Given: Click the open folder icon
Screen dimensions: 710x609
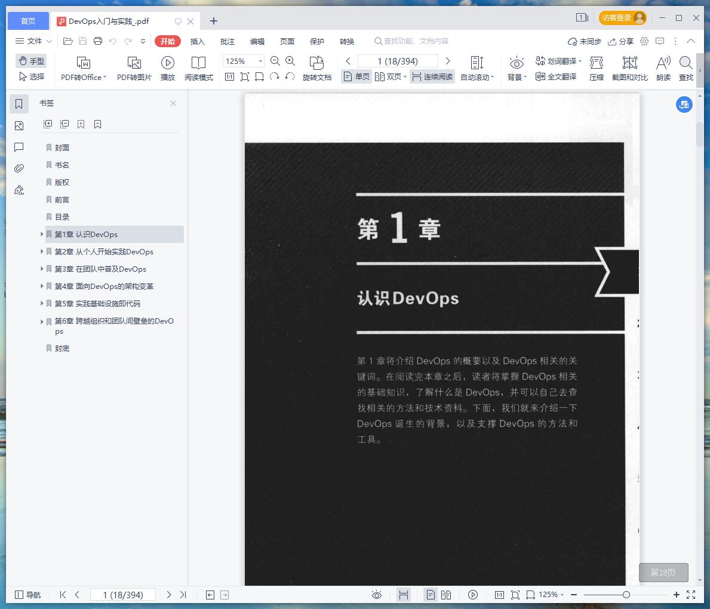Looking at the screenshot, I should click(68, 41).
